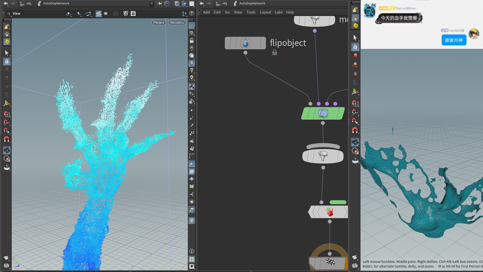The width and height of the screenshot is (483, 272).
Task: Open viewport help question mark icon
Action: [x=192, y=13]
